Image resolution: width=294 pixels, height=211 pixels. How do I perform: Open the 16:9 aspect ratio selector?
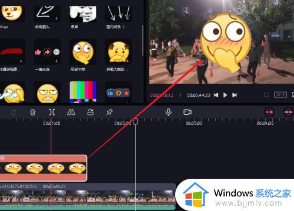click(x=280, y=95)
